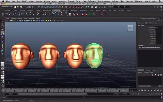Open the Object menu in Channel Box
The height and width of the screenshot is (102, 163).
(x=151, y=23)
